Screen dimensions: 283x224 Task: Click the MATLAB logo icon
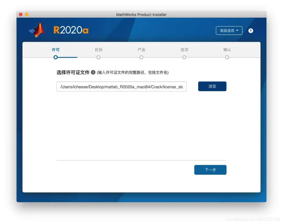coord(37,30)
